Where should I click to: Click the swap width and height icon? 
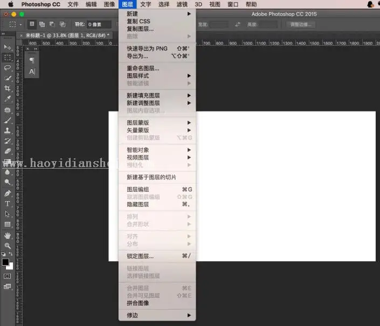[x=238, y=24]
